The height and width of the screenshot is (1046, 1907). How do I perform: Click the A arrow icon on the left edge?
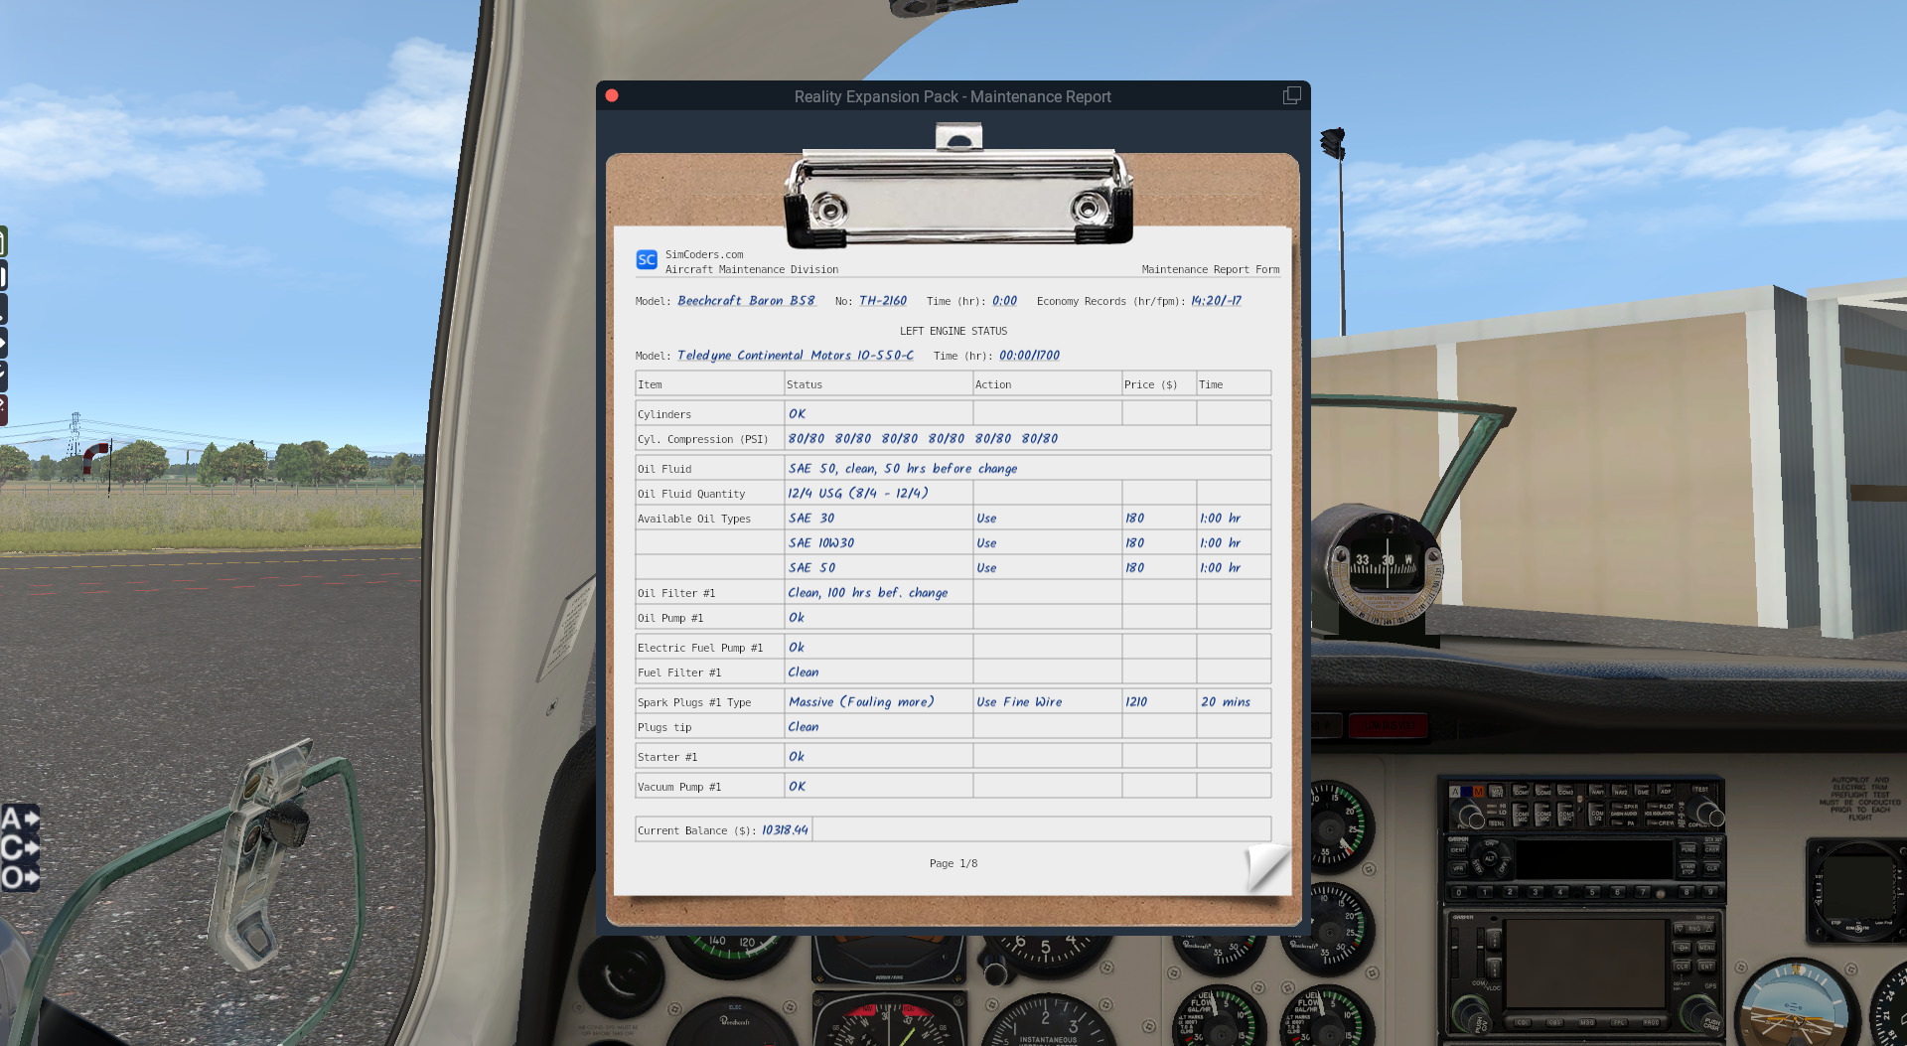pos(20,819)
